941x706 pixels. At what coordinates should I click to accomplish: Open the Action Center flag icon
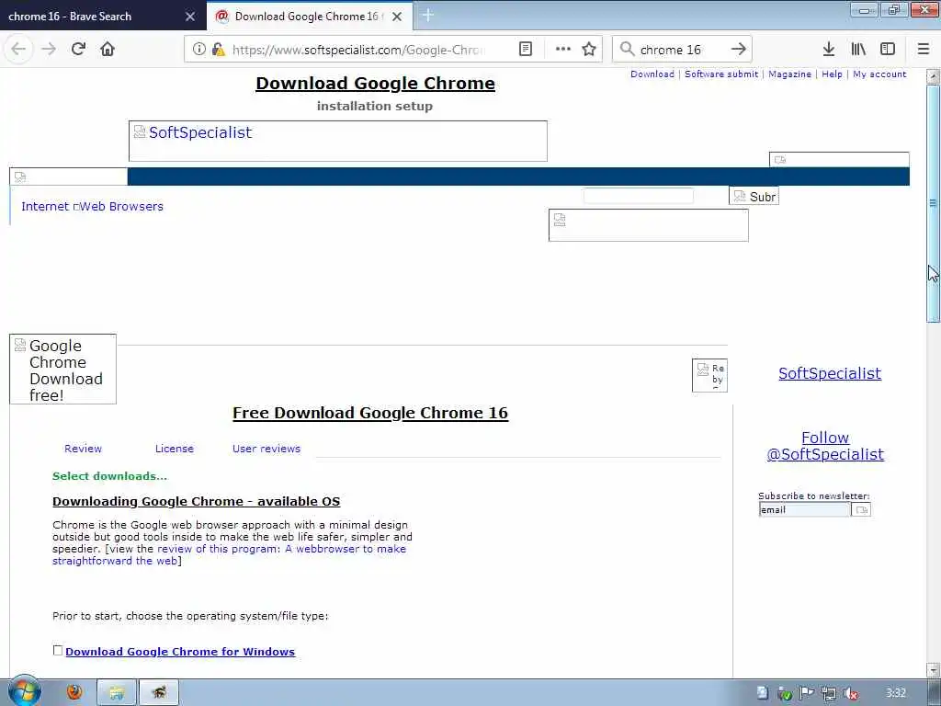pyautogui.click(x=807, y=693)
